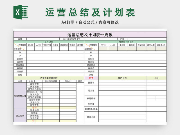The image size is (180, 135).
Task: Click the red 方式 header cell
Action: (x=91, y=78)
